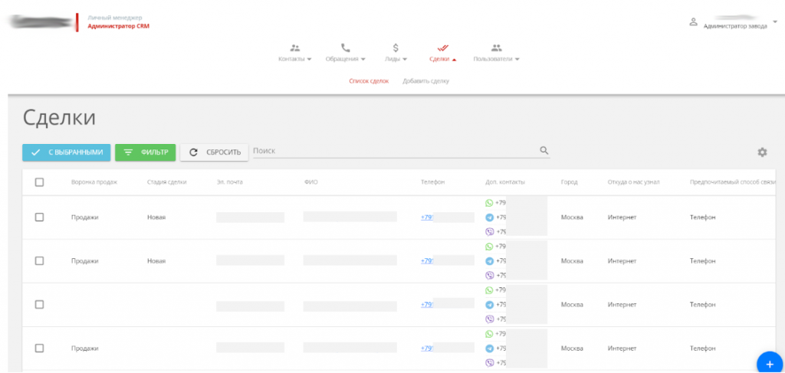
Task: Open the Пользователи menu label
Action: point(493,59)
